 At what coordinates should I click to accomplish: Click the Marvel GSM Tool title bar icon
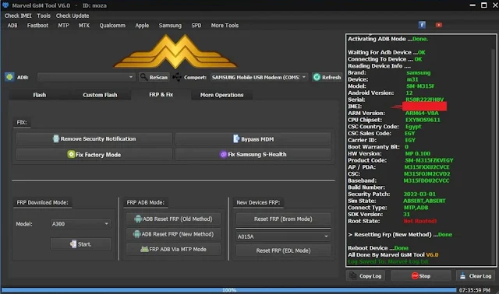(x=5, y=5)
